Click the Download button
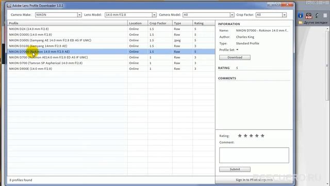The width and height of the screenshot is (330, 186). (235, 57)
